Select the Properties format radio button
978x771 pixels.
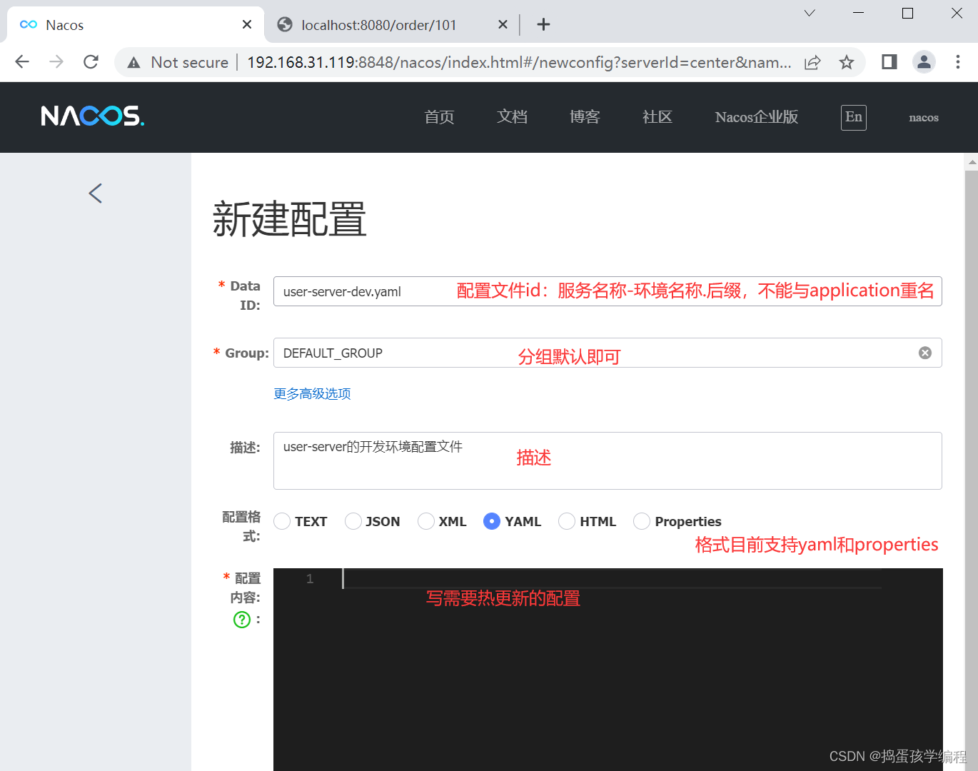click(x=642, y=521)
